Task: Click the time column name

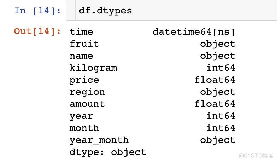Action: coord(81,32)
